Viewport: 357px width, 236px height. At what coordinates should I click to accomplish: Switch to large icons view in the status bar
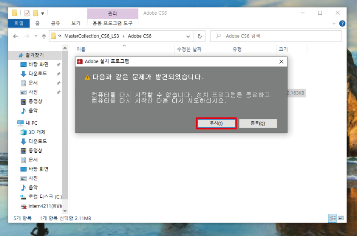[x=340, y=218]
